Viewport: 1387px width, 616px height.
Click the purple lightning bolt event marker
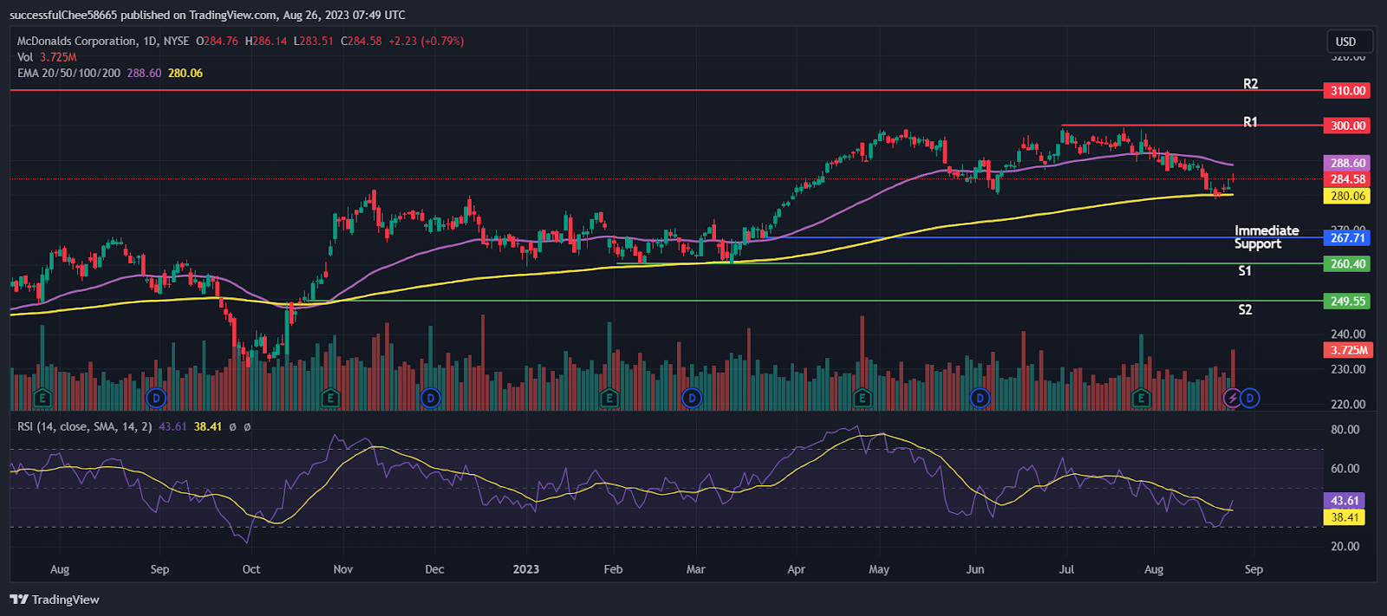pos(1232,399)
